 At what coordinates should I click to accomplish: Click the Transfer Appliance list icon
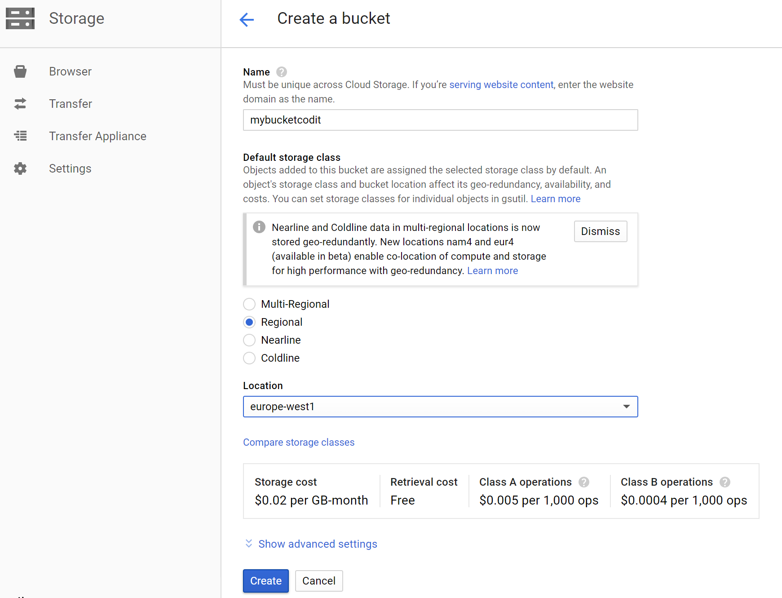point(20,136)
